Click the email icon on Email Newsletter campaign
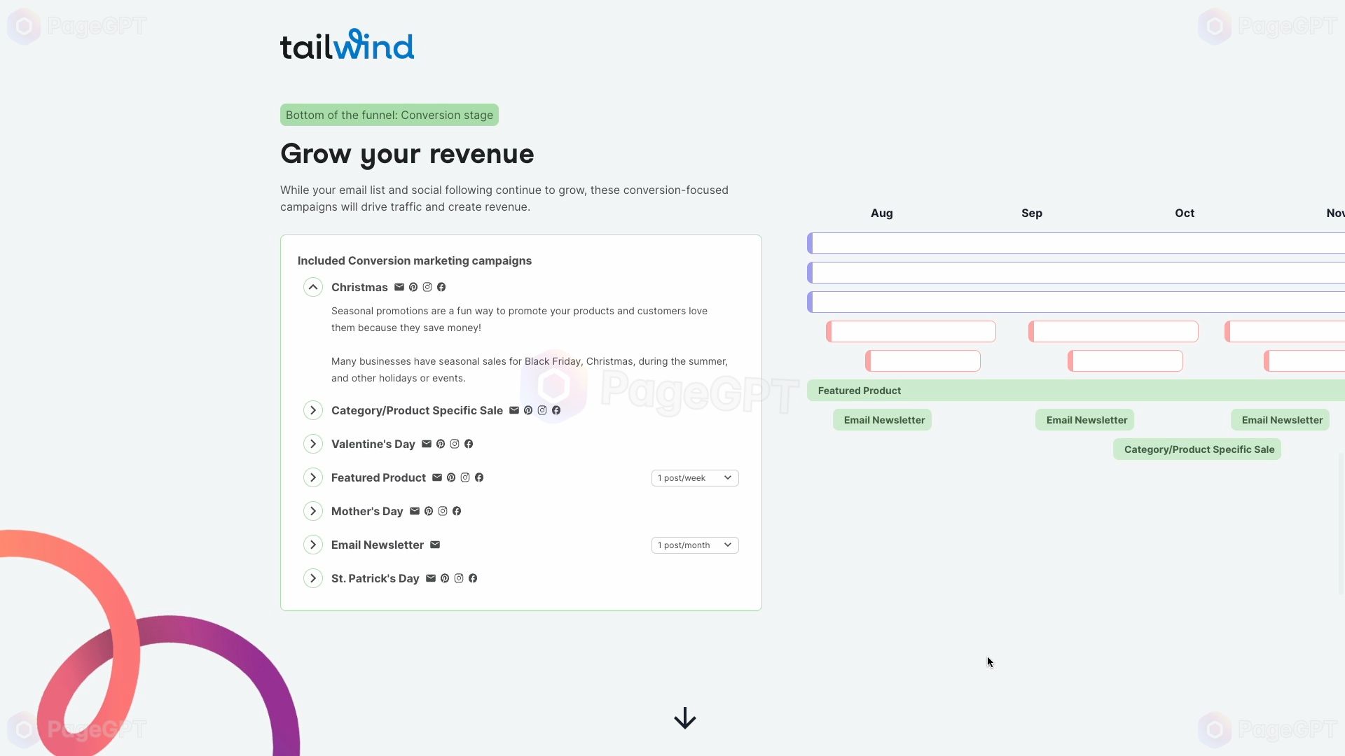Image resolution: width=1345 pixels, height=756 pixels. coord(435,545)
